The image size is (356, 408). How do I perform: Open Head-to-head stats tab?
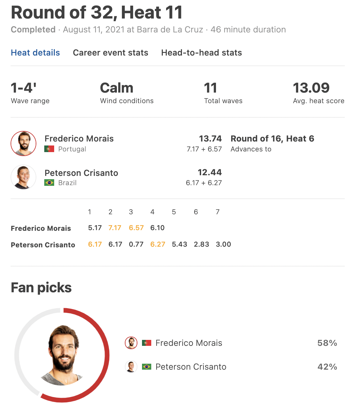201,53
